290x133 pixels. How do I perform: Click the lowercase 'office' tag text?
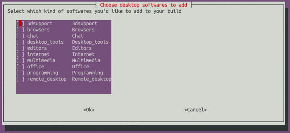(x=36, y=66)
